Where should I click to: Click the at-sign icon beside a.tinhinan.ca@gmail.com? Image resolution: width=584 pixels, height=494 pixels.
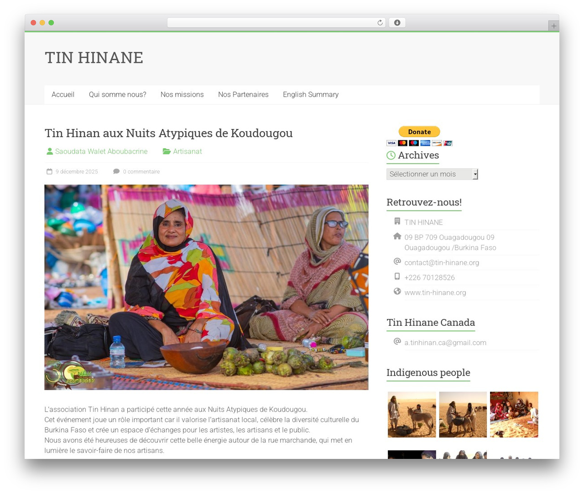(x=397, y=342)
